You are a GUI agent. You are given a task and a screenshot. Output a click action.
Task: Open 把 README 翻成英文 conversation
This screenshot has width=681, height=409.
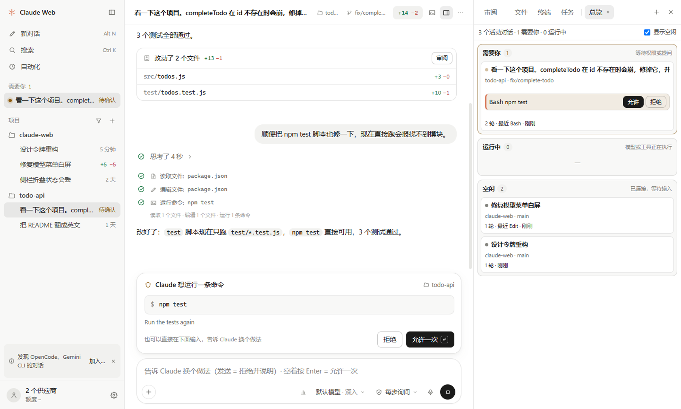[x=62, y=225]
